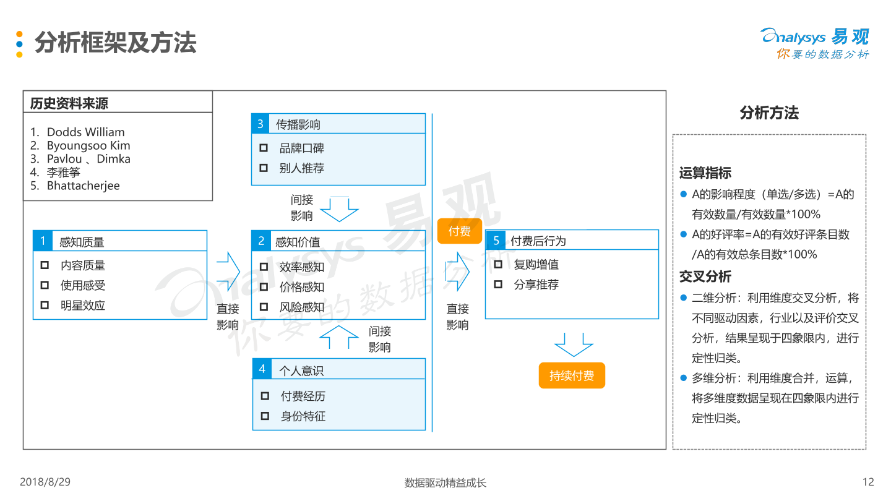The width and height of the screenshot is (891, 501).
Task: Click the colored dots beside the title
Action: [x=19, y=44]
